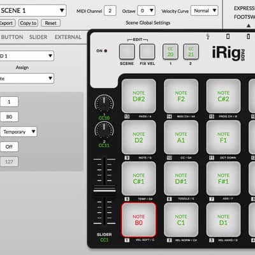This screenshot has height=255, width=255.
Task: Open the Octave dropdown
Action: [x=146, y=10]
